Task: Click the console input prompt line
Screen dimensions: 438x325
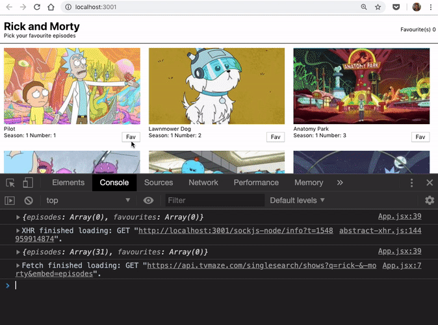Action: pos(219,285)
